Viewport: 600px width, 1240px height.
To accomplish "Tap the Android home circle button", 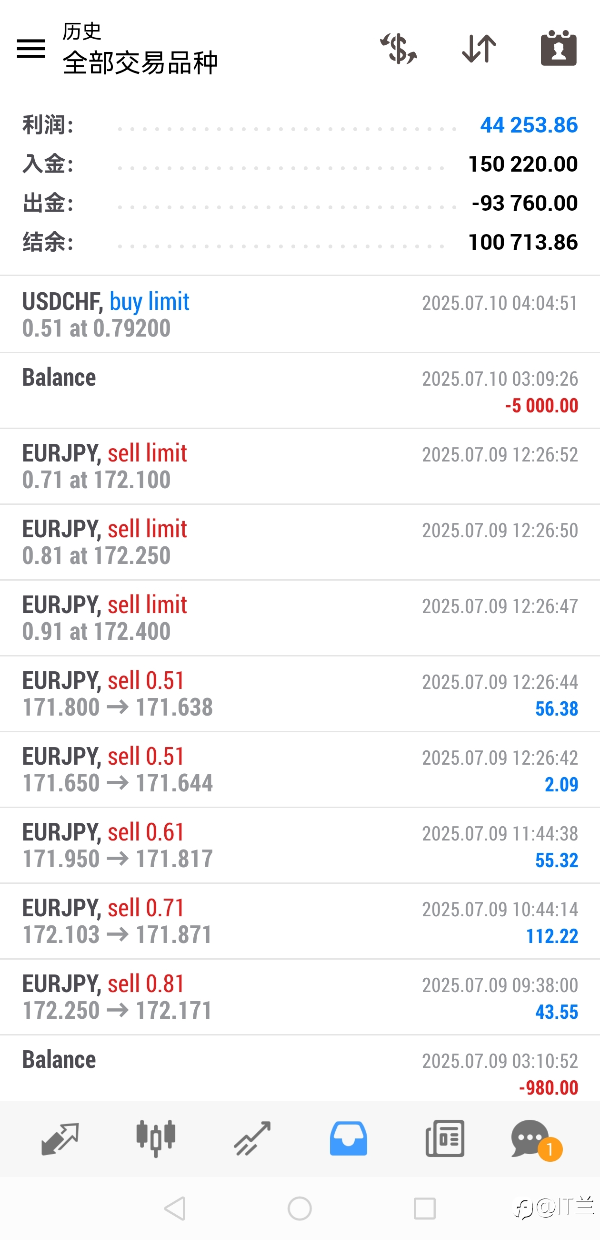I will pos(300,1208).
